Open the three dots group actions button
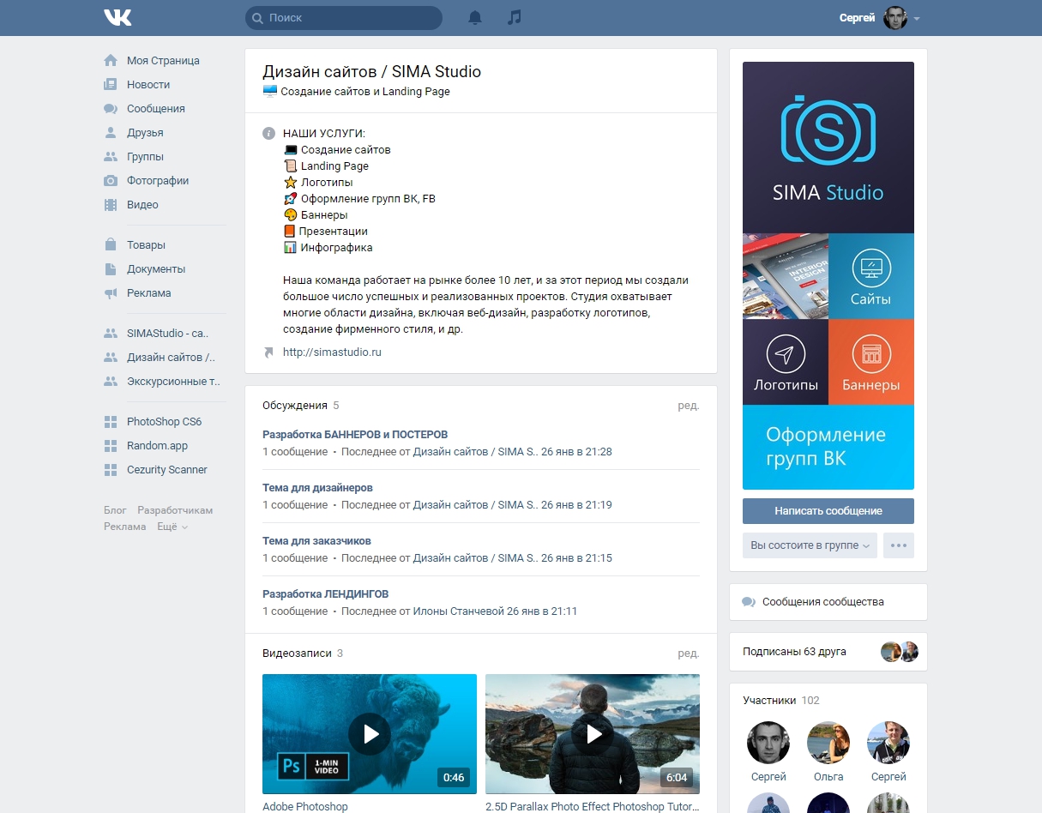 [899, 545]
